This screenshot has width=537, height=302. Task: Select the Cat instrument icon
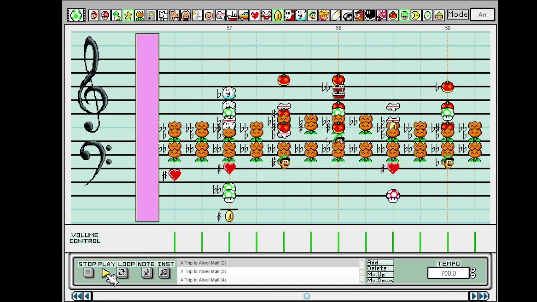174,16
